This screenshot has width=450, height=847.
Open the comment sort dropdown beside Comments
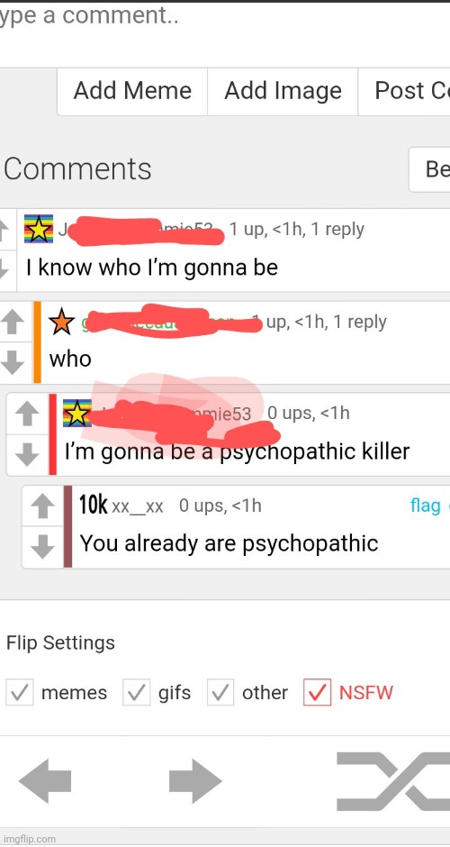point(429,169)
